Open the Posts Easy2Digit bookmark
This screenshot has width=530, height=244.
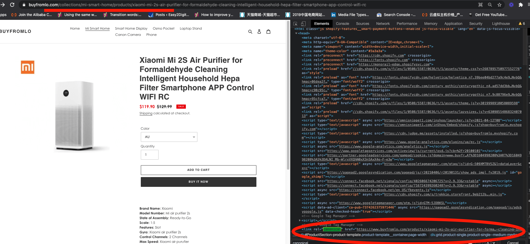click(169, 15)
